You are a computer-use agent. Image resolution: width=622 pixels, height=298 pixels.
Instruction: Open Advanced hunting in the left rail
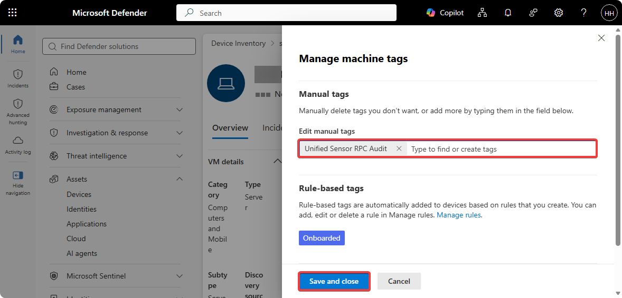click(18, 112)
